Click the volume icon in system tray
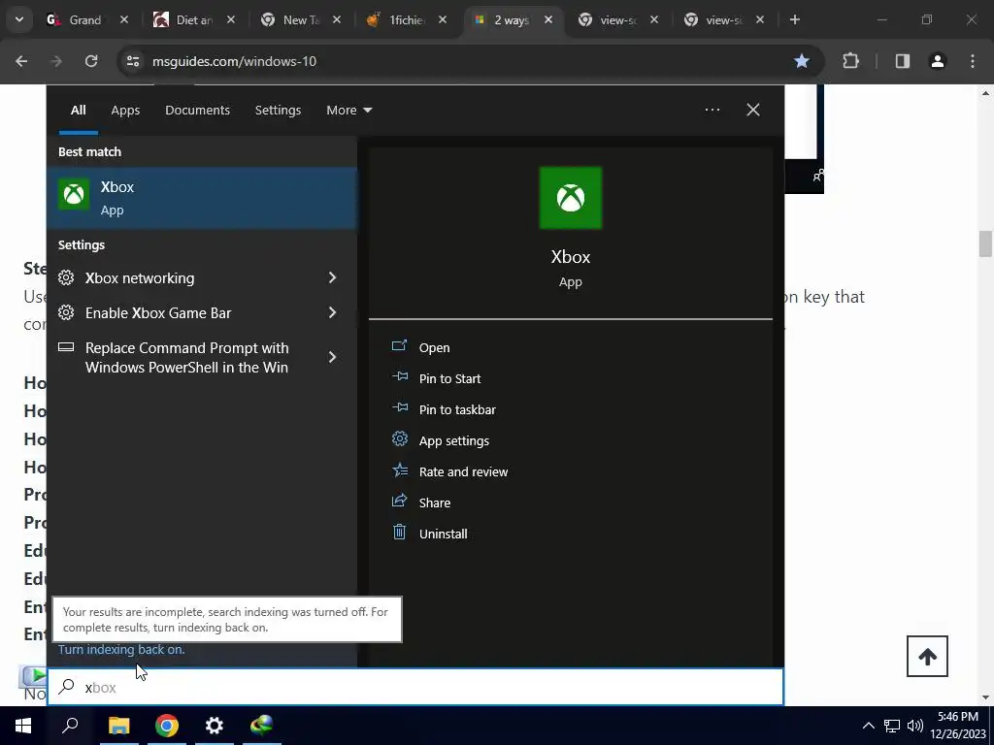Image resolution: width=994 pixels, height=745 pixels. click(914, 726)
